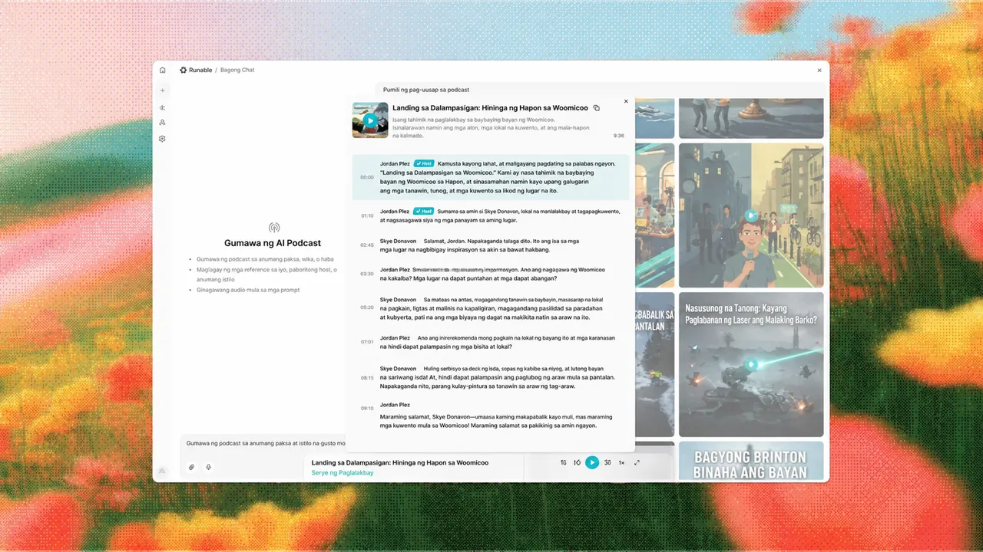983x552 pixels.
Task: Jump to transcript timestamp 02:45
Action: (x=367, y=245)
